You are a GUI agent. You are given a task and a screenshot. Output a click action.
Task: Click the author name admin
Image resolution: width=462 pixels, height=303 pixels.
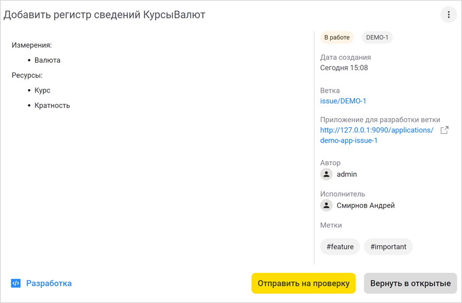pyautogui.click(x=346, y=174)
